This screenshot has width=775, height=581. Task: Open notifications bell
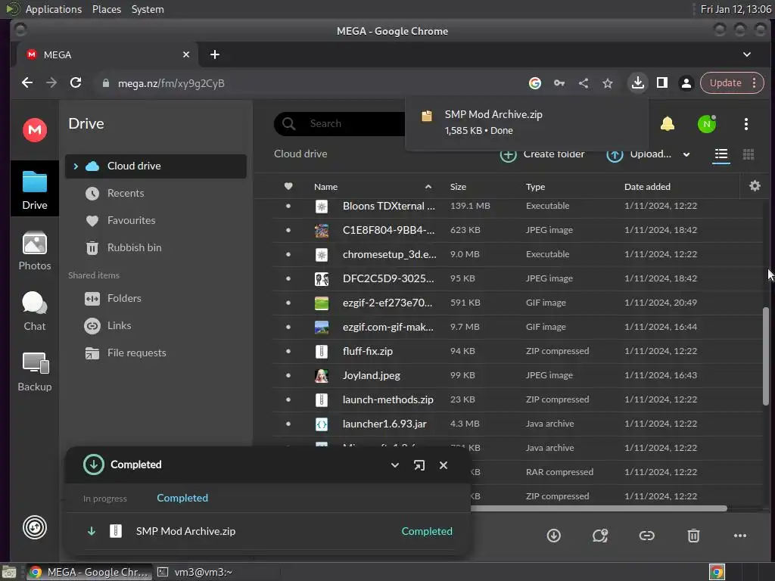(668, 123)
